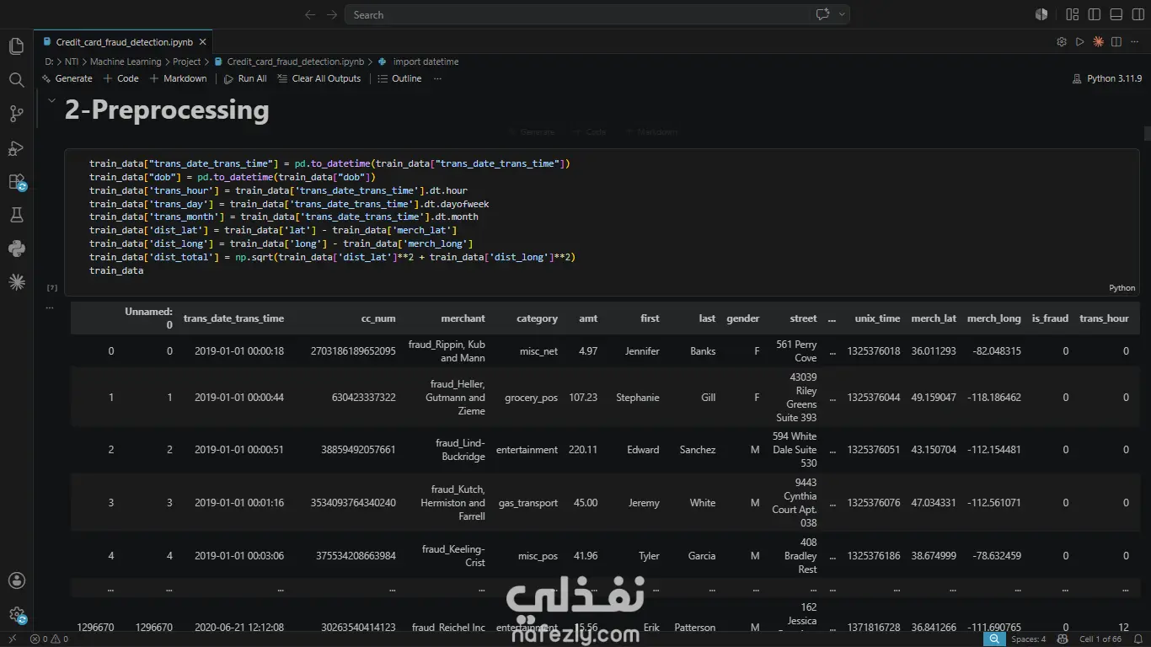This screenshot has height=647, width=1151.
Task: Click the D: breadcrumb segment
Action: pyautogui.click(x=49, y=61)
